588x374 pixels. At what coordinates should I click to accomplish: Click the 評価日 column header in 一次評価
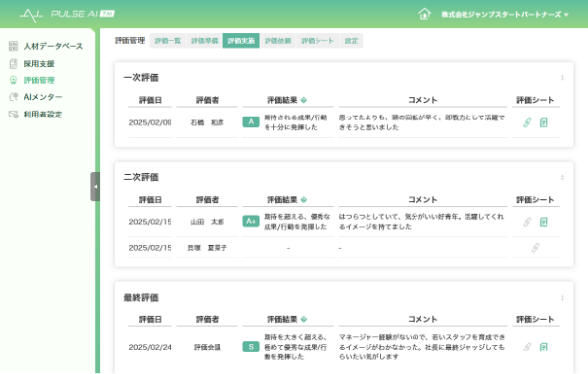tap(150, 100)
